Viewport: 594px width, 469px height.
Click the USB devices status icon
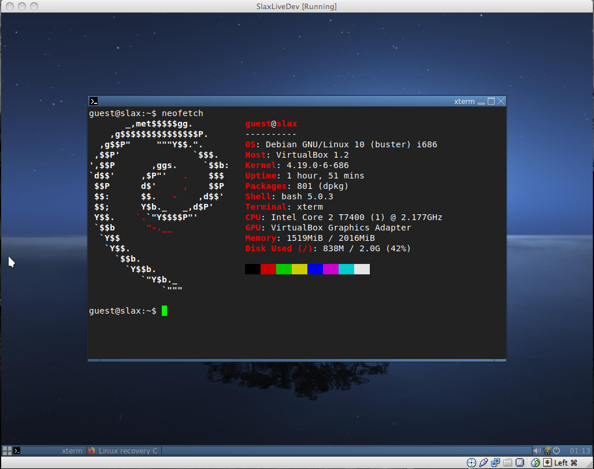tap(484, 463)
